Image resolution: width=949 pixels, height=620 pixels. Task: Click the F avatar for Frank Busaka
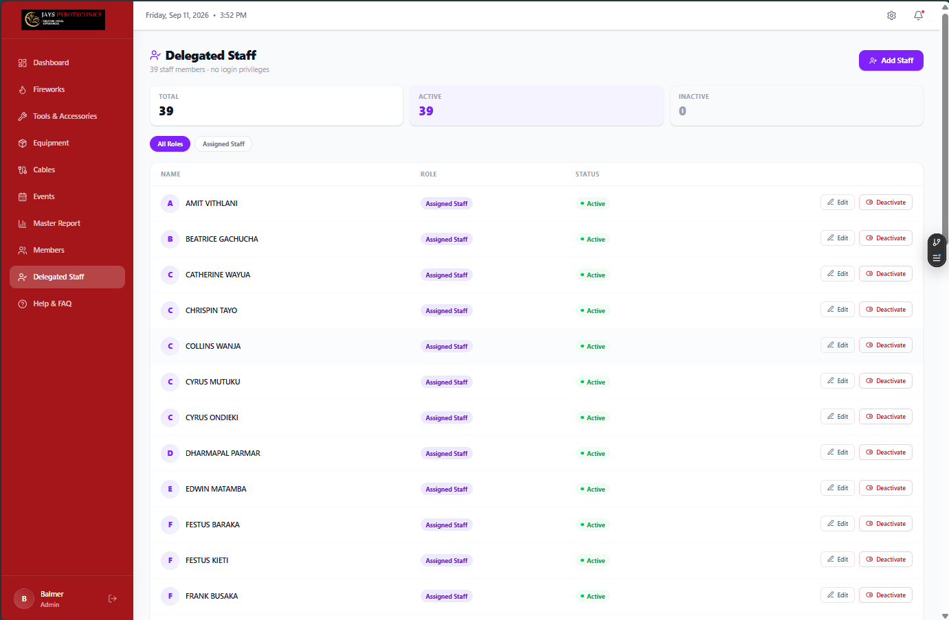point(170,596)
